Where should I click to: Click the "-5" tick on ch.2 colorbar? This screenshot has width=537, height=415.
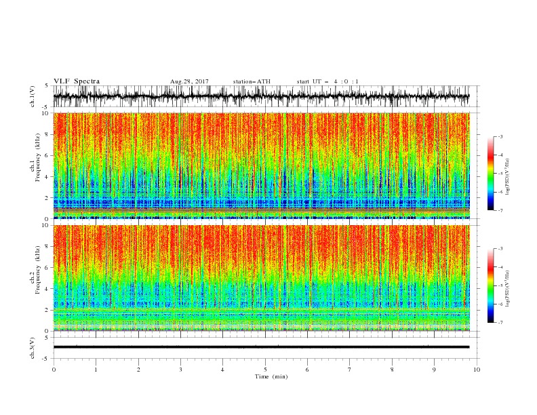500,285
